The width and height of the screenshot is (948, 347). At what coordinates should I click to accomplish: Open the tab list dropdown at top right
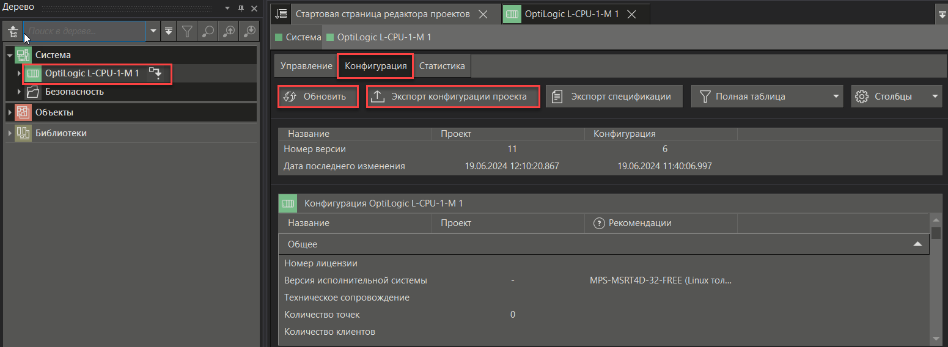[x=942, y=14]
